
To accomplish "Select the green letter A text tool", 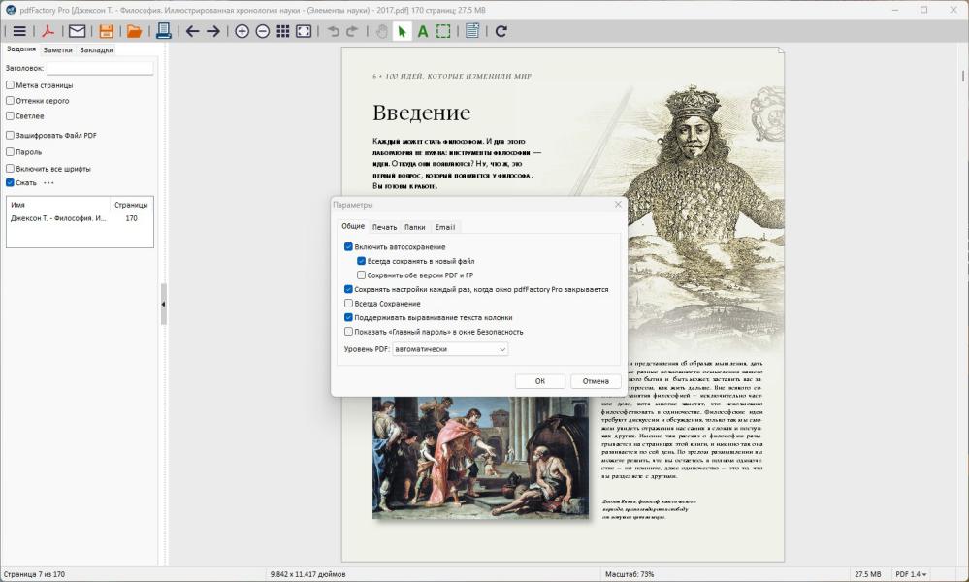I will (x=423, y=31).
